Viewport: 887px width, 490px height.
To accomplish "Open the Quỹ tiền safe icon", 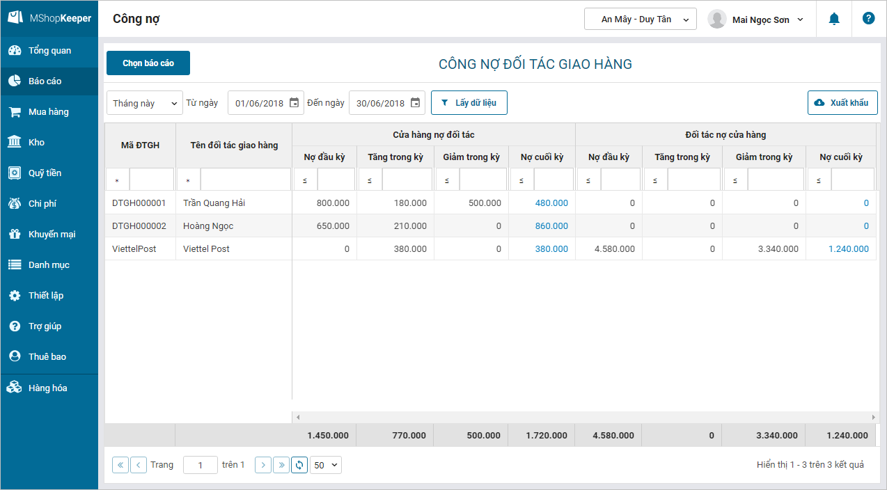I will [15, 173].
